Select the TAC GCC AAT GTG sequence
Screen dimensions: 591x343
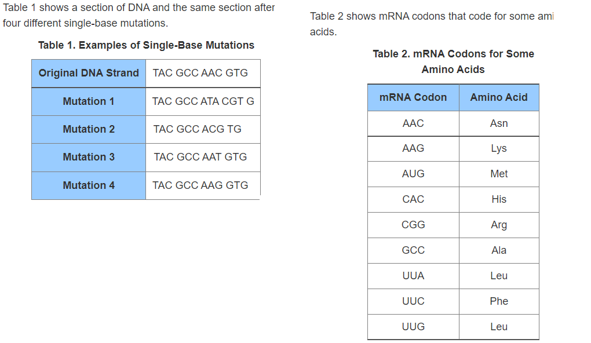coord(200,157)
